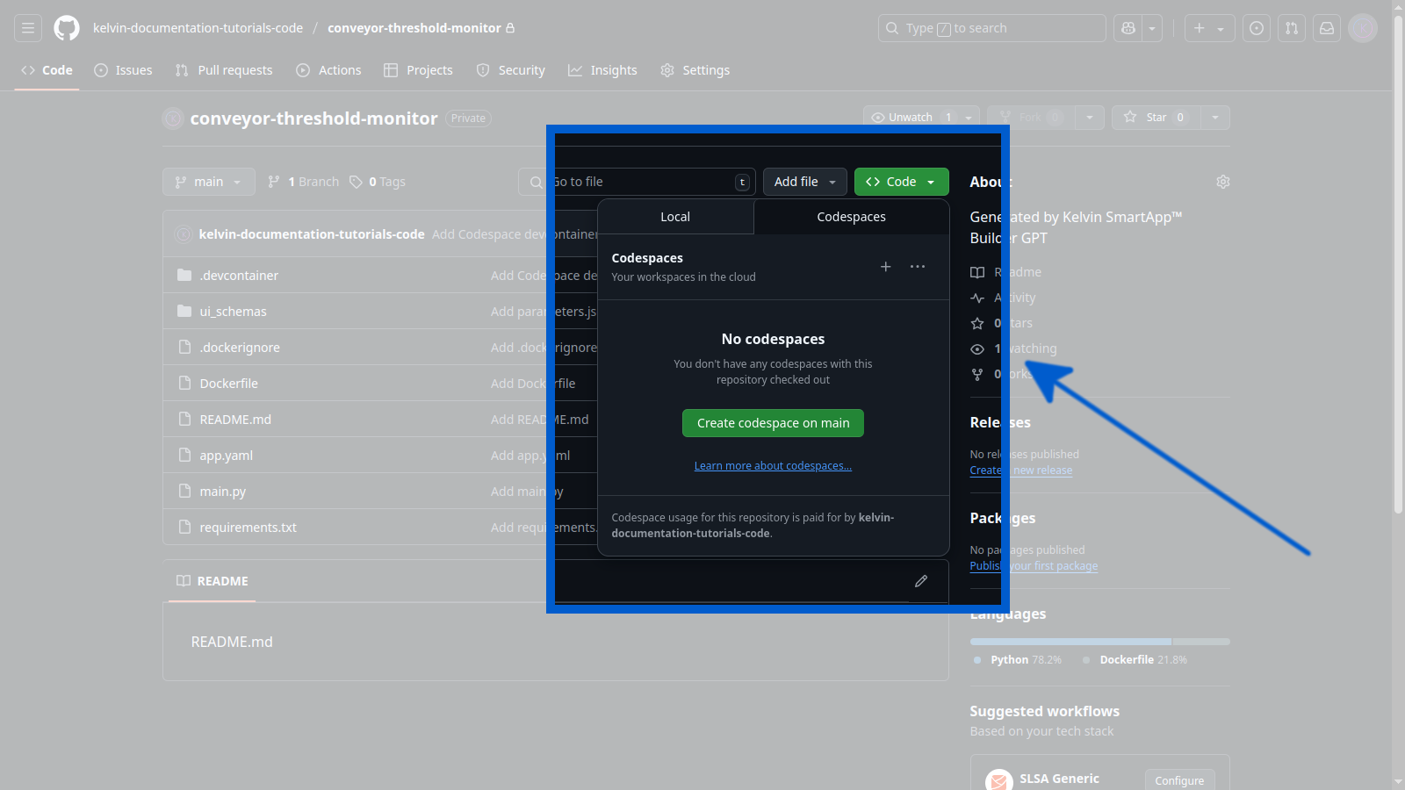1405x790 pixels.
Task: Edit the README with the pencil icon
Action: click(x=921, y=581)
